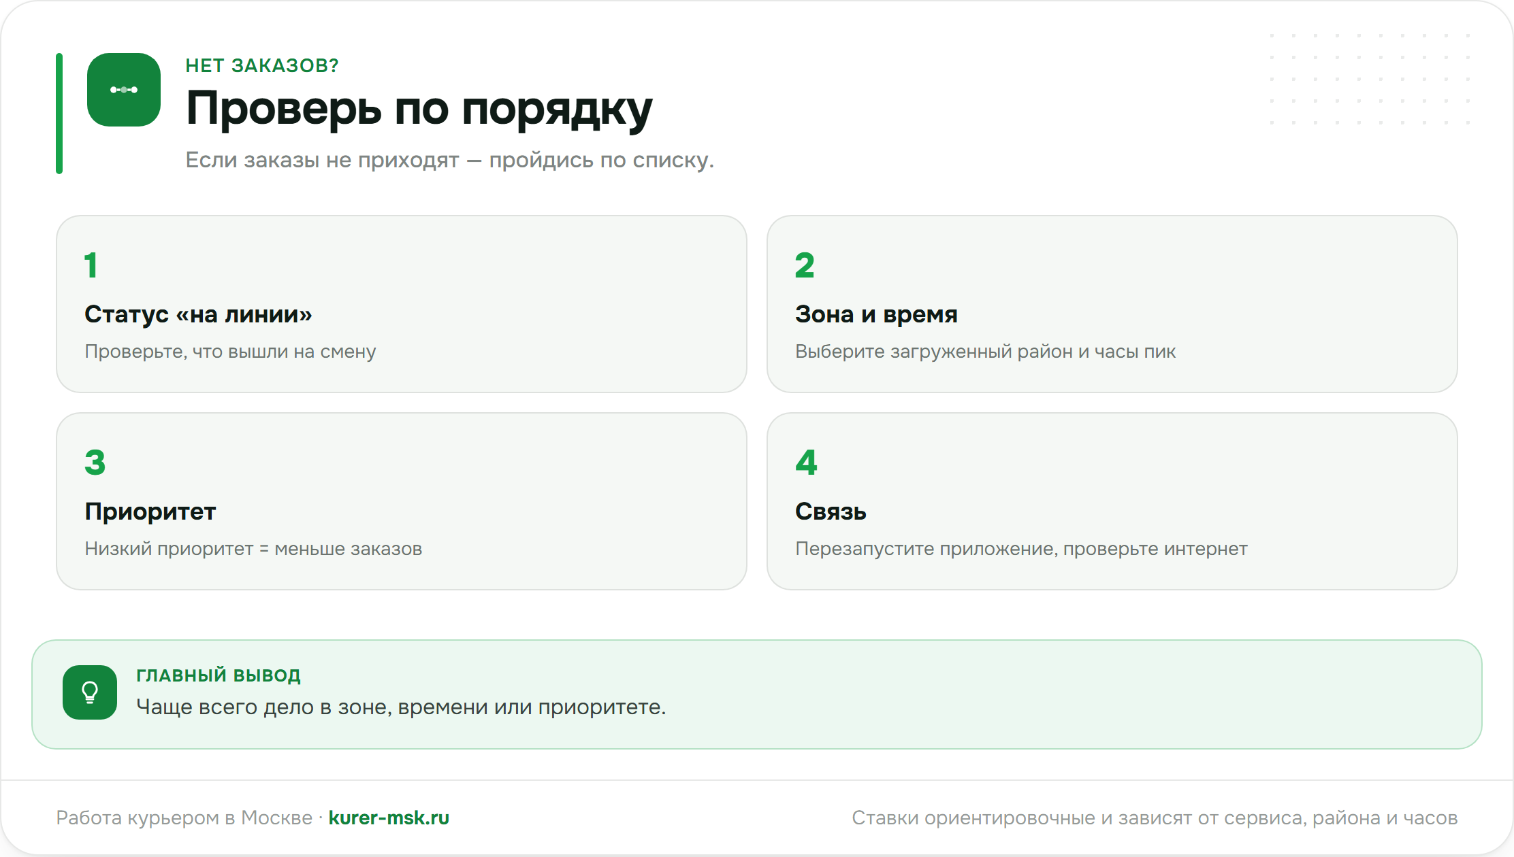This screenshot has height=857, width=1514.
Task: Click the subtitle «Если заказы не приходят»
Action: [x=322, y=160]
